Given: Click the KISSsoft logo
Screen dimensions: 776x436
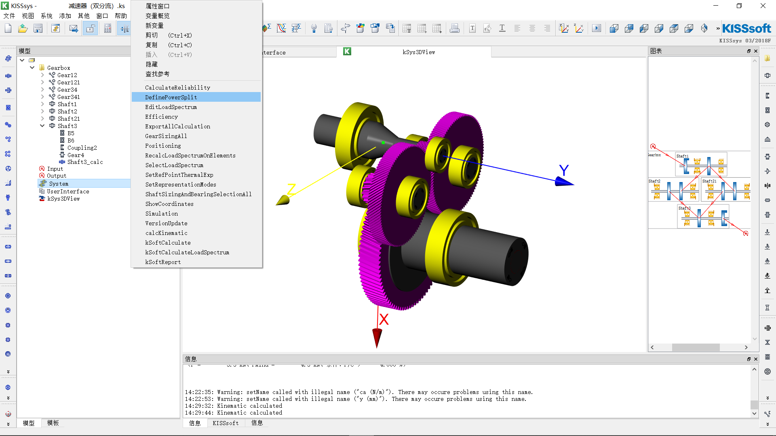Looking at the screenshot, I should click(746, 29).
